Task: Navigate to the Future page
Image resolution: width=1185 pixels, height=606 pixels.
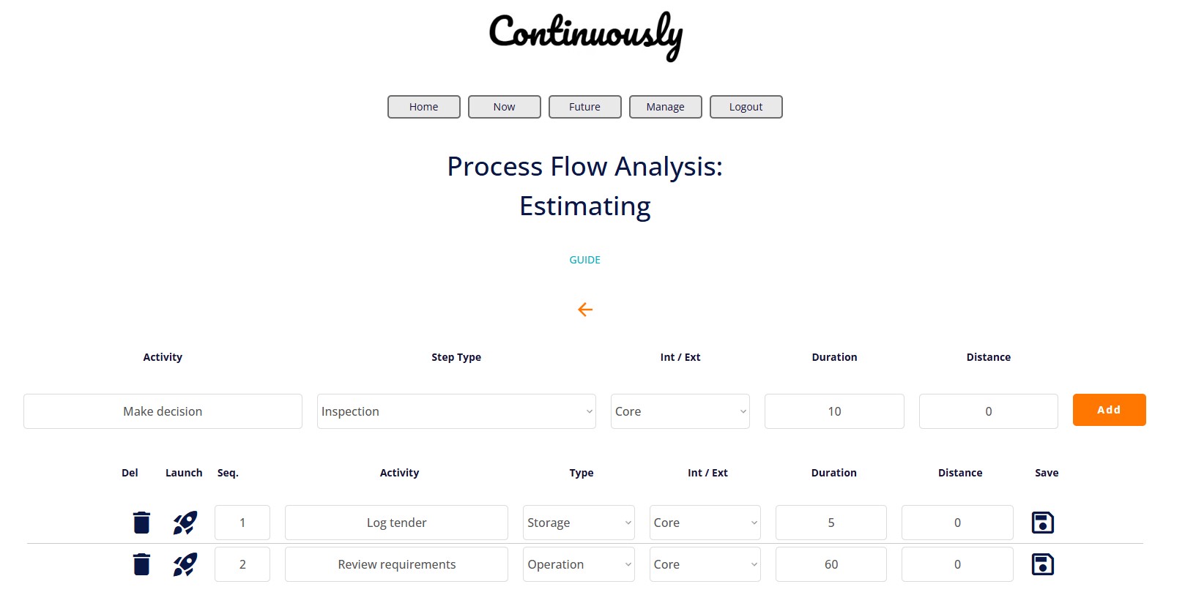Action: 584,107
